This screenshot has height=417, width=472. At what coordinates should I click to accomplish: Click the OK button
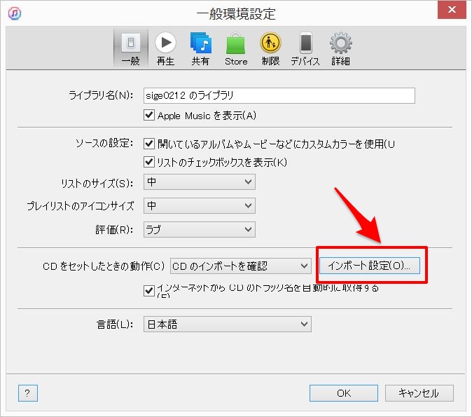click(344, 393)
